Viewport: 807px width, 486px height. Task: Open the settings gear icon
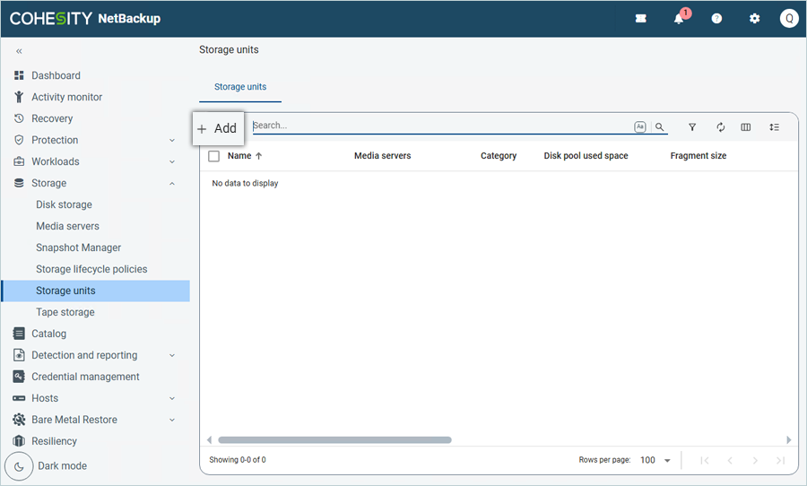coord(754,19)
